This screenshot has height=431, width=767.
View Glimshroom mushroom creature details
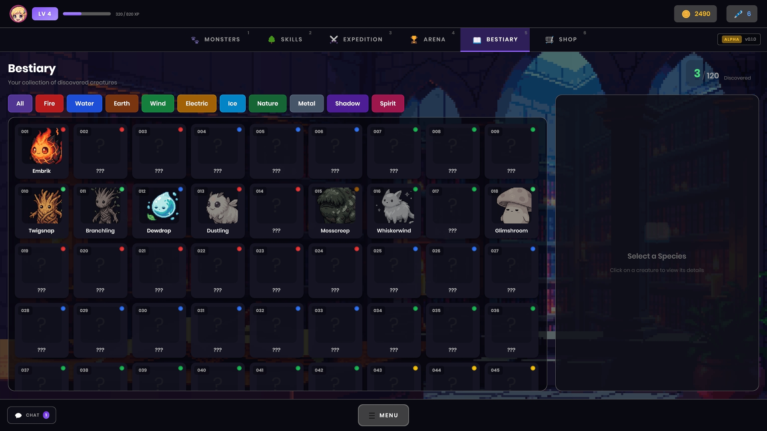tap(511, 211)
